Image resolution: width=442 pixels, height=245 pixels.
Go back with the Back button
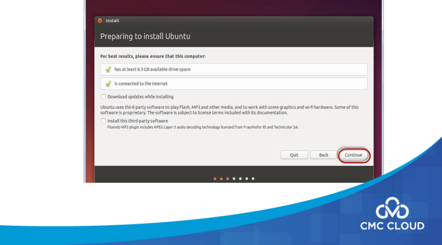(324, 155)
